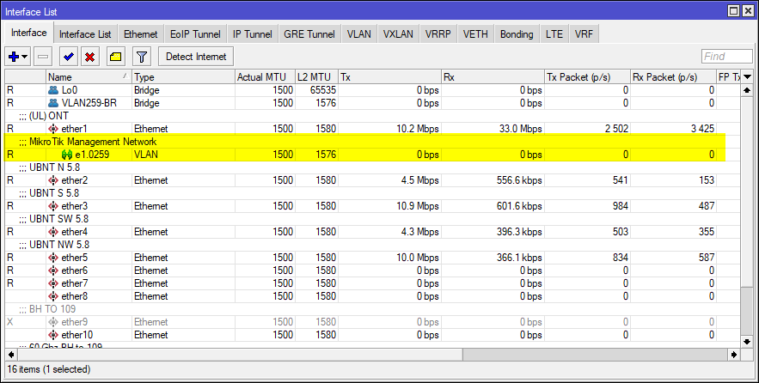Maximize the Interface List window

734,11
